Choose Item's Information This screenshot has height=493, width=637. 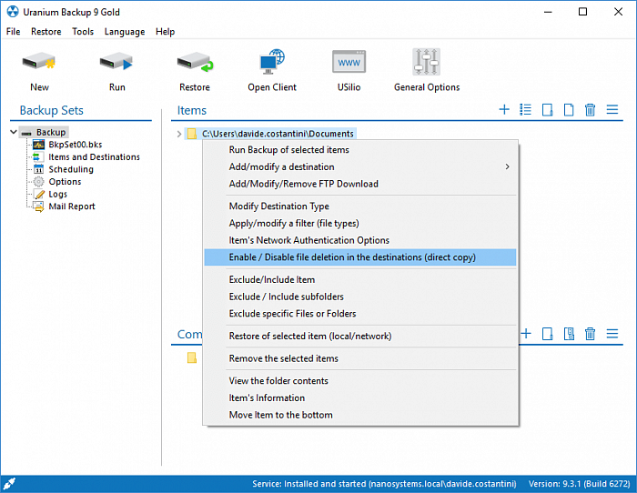360,398
